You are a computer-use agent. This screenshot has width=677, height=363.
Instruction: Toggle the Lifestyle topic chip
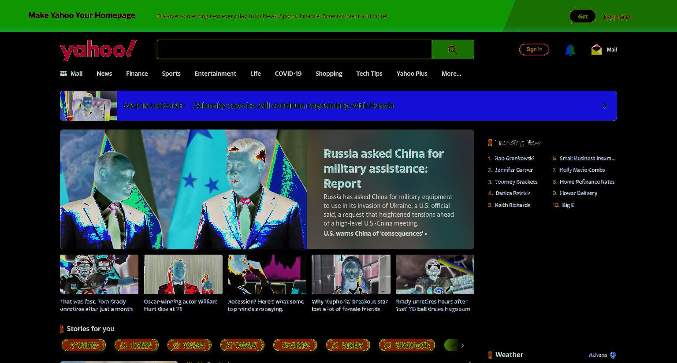pos(242,345)
